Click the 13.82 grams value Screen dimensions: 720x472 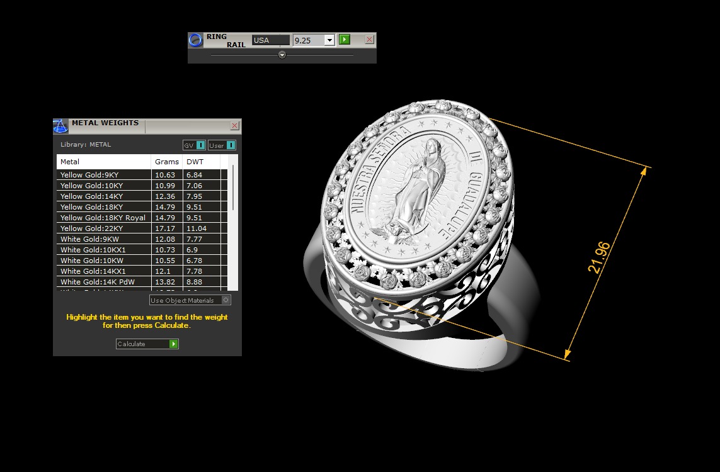click(x=165, y=282)
